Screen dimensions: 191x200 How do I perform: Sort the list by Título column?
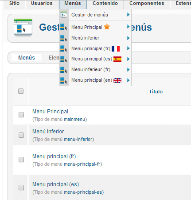(x=156, y=92)
